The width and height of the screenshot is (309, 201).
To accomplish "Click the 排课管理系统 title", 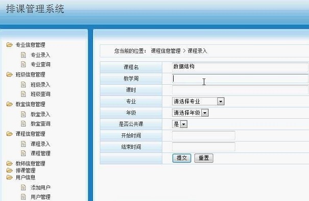I will pos(35,9).
